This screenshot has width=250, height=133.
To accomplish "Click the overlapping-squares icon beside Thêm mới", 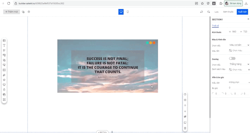I will (23, 12).
